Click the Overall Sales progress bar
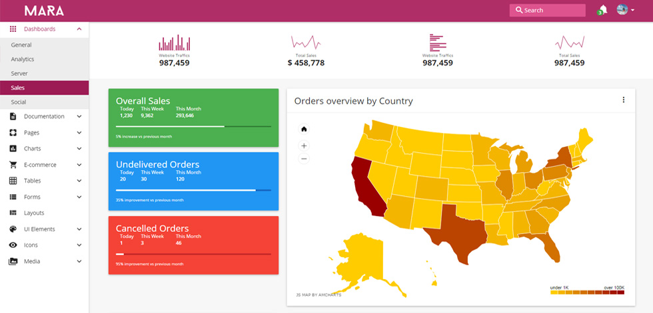The height and width of the screenshot is (313, 653). point(193,126)
